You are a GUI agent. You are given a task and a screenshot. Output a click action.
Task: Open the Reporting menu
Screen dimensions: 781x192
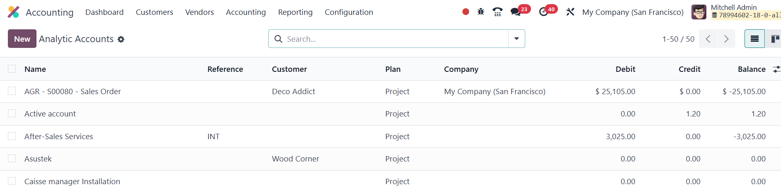pyautogui.click(x=295, y=12)
